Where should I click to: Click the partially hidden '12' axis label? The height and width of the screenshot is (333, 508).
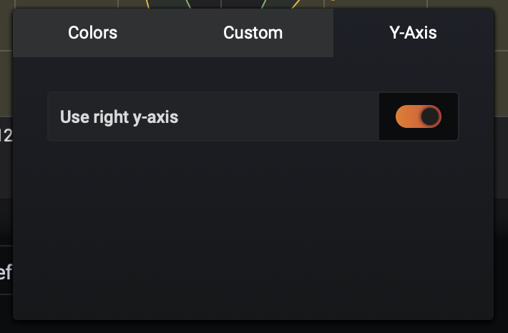click(6, 135)
